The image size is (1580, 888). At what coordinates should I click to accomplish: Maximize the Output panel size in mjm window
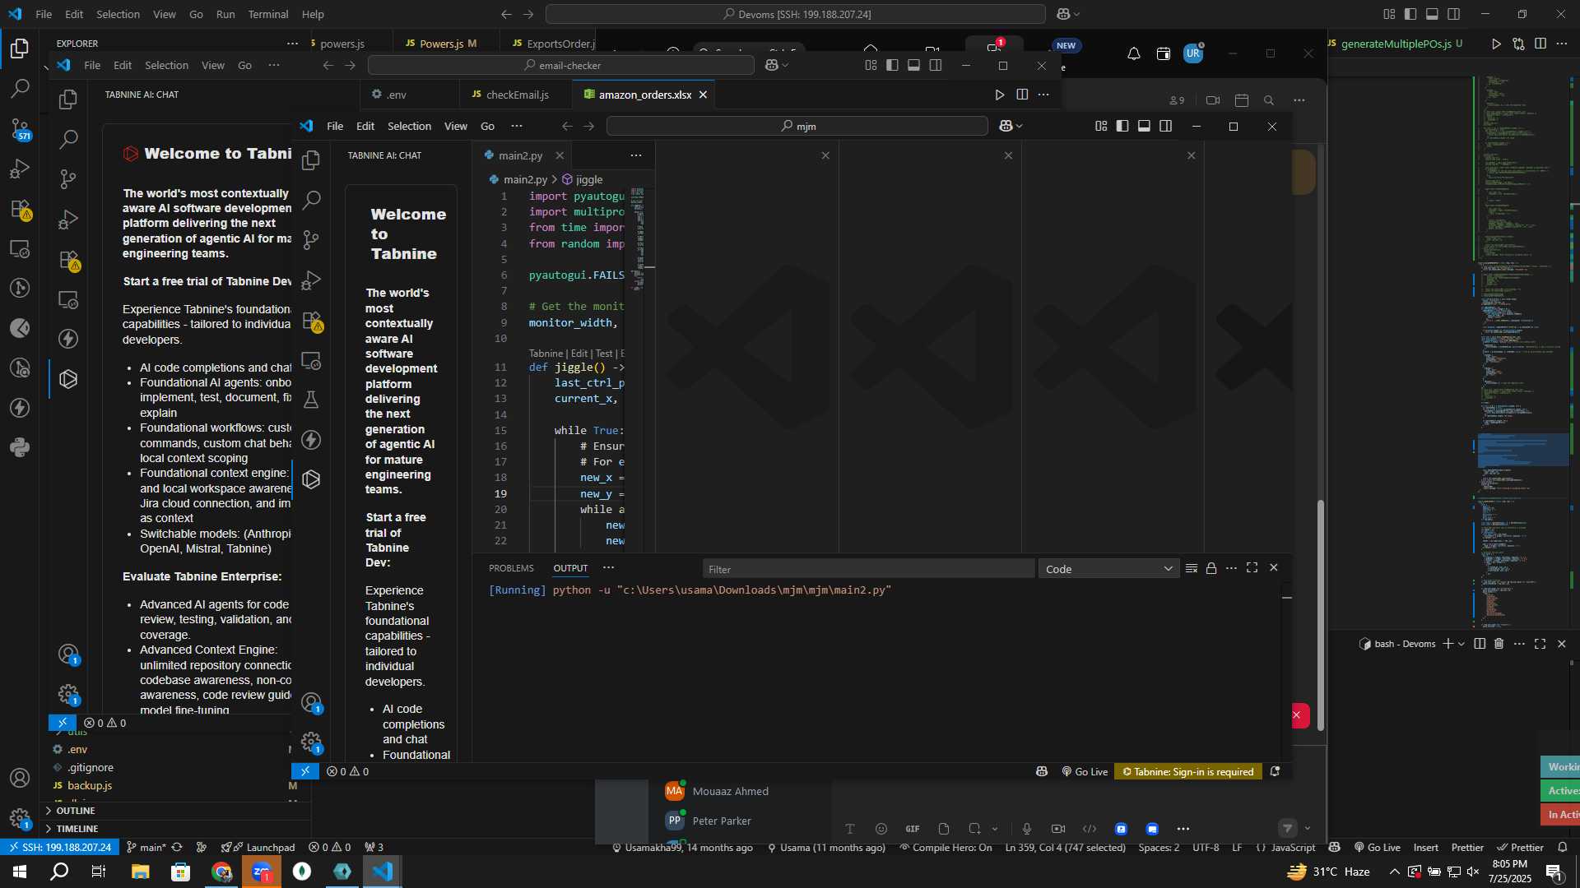1252,568
